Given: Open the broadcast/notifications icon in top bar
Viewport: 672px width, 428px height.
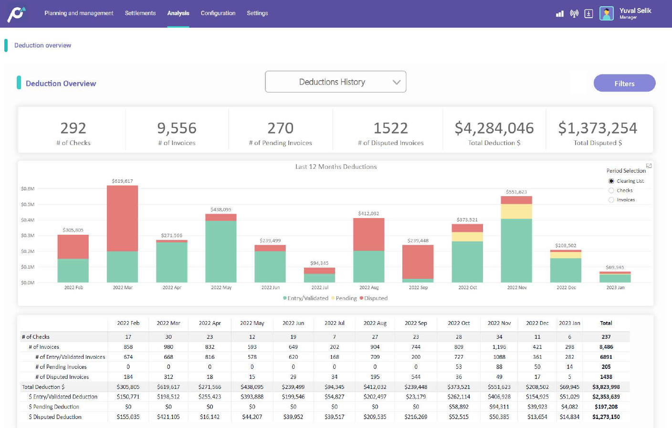Looking at the screenshot, I should 574,13.
